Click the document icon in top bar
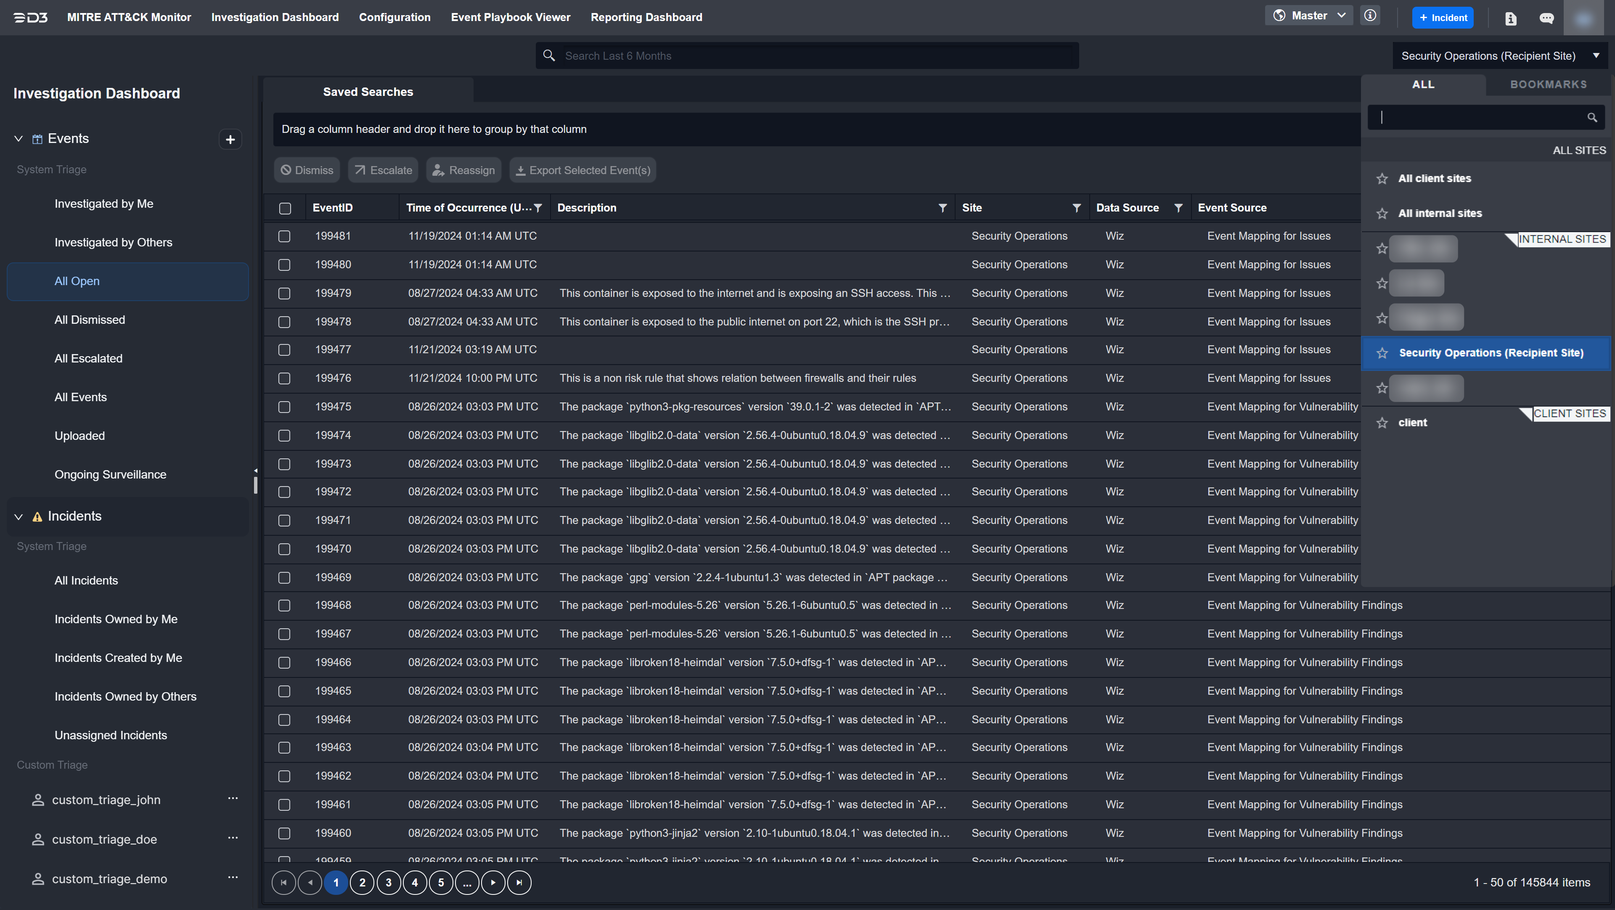This screenshot has width=1615, height=910. (x=1510, y=18)
